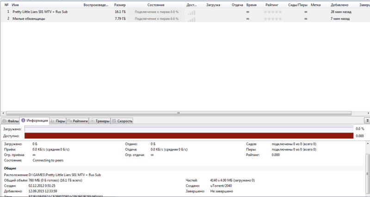Click the path D:\GAMES\Pretty Little Liars S01 MTV

point(65,175)
